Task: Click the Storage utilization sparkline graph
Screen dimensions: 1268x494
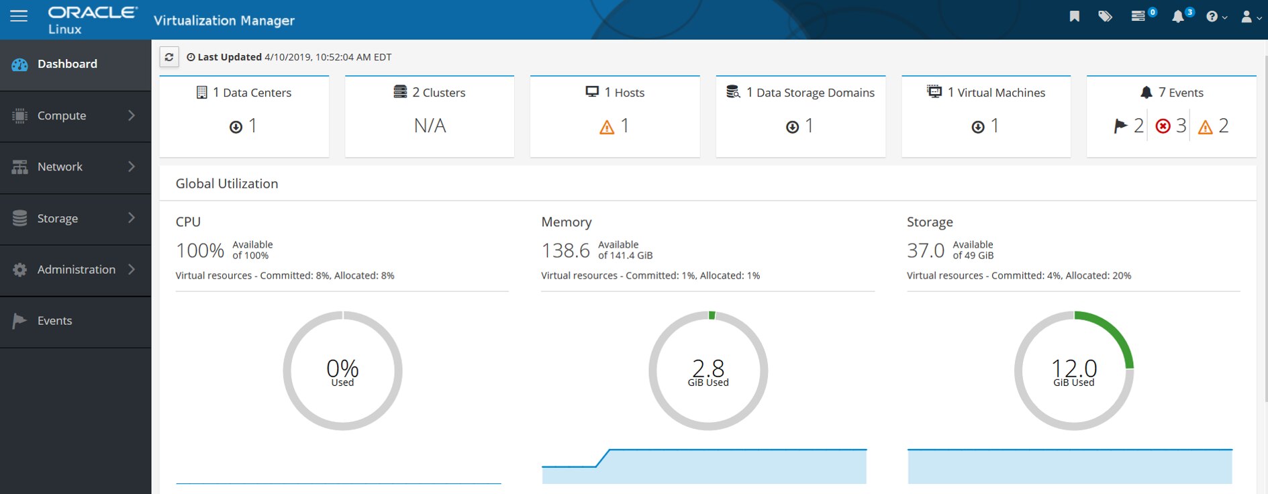Action: click(x=1070, y=466)
